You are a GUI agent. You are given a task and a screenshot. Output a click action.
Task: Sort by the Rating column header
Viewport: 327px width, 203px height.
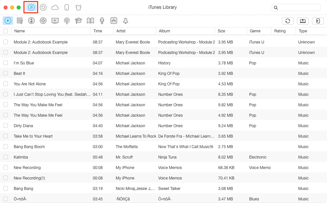pyautogui.click(x=284, y=31)
